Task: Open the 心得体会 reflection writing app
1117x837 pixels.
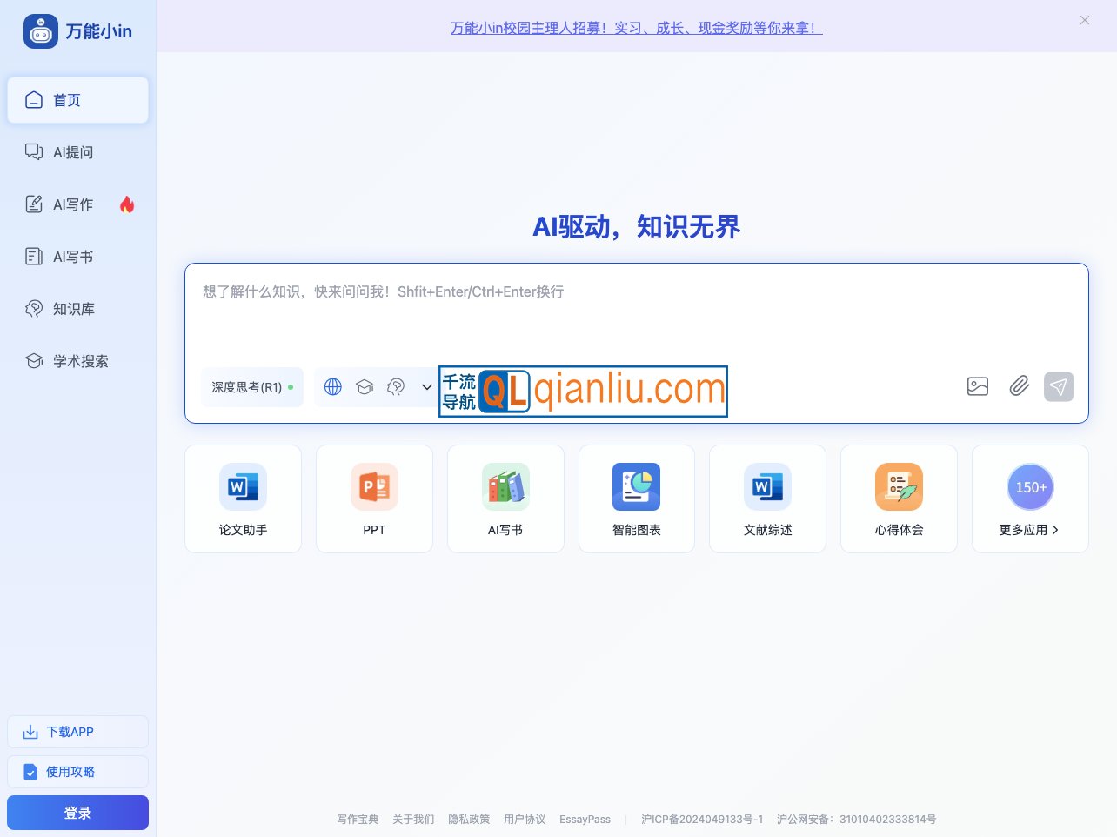Action: click(899, 499)
